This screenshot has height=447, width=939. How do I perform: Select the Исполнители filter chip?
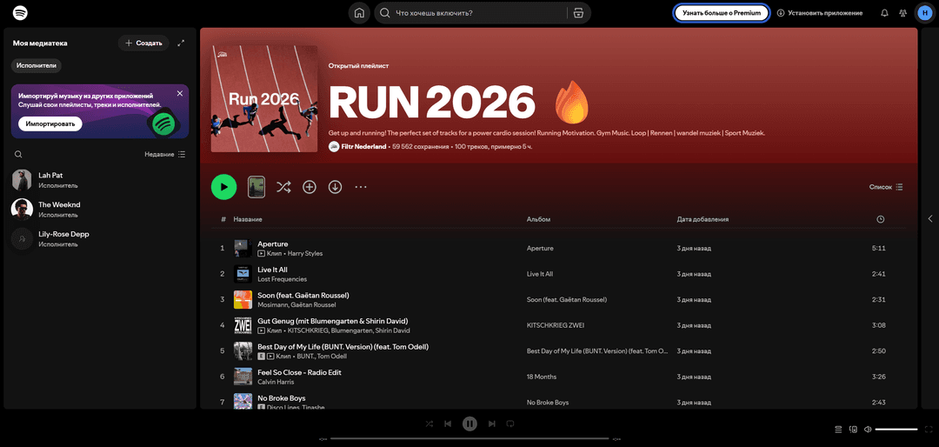[36, 65]
